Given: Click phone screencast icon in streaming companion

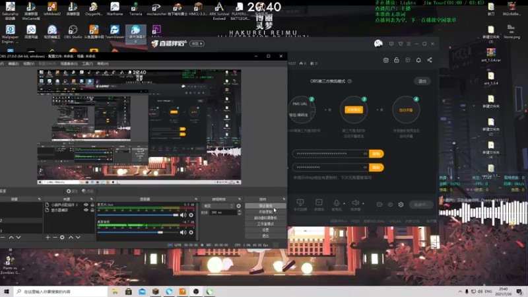Looking at the screenshot, I should [x=300, y=203].
